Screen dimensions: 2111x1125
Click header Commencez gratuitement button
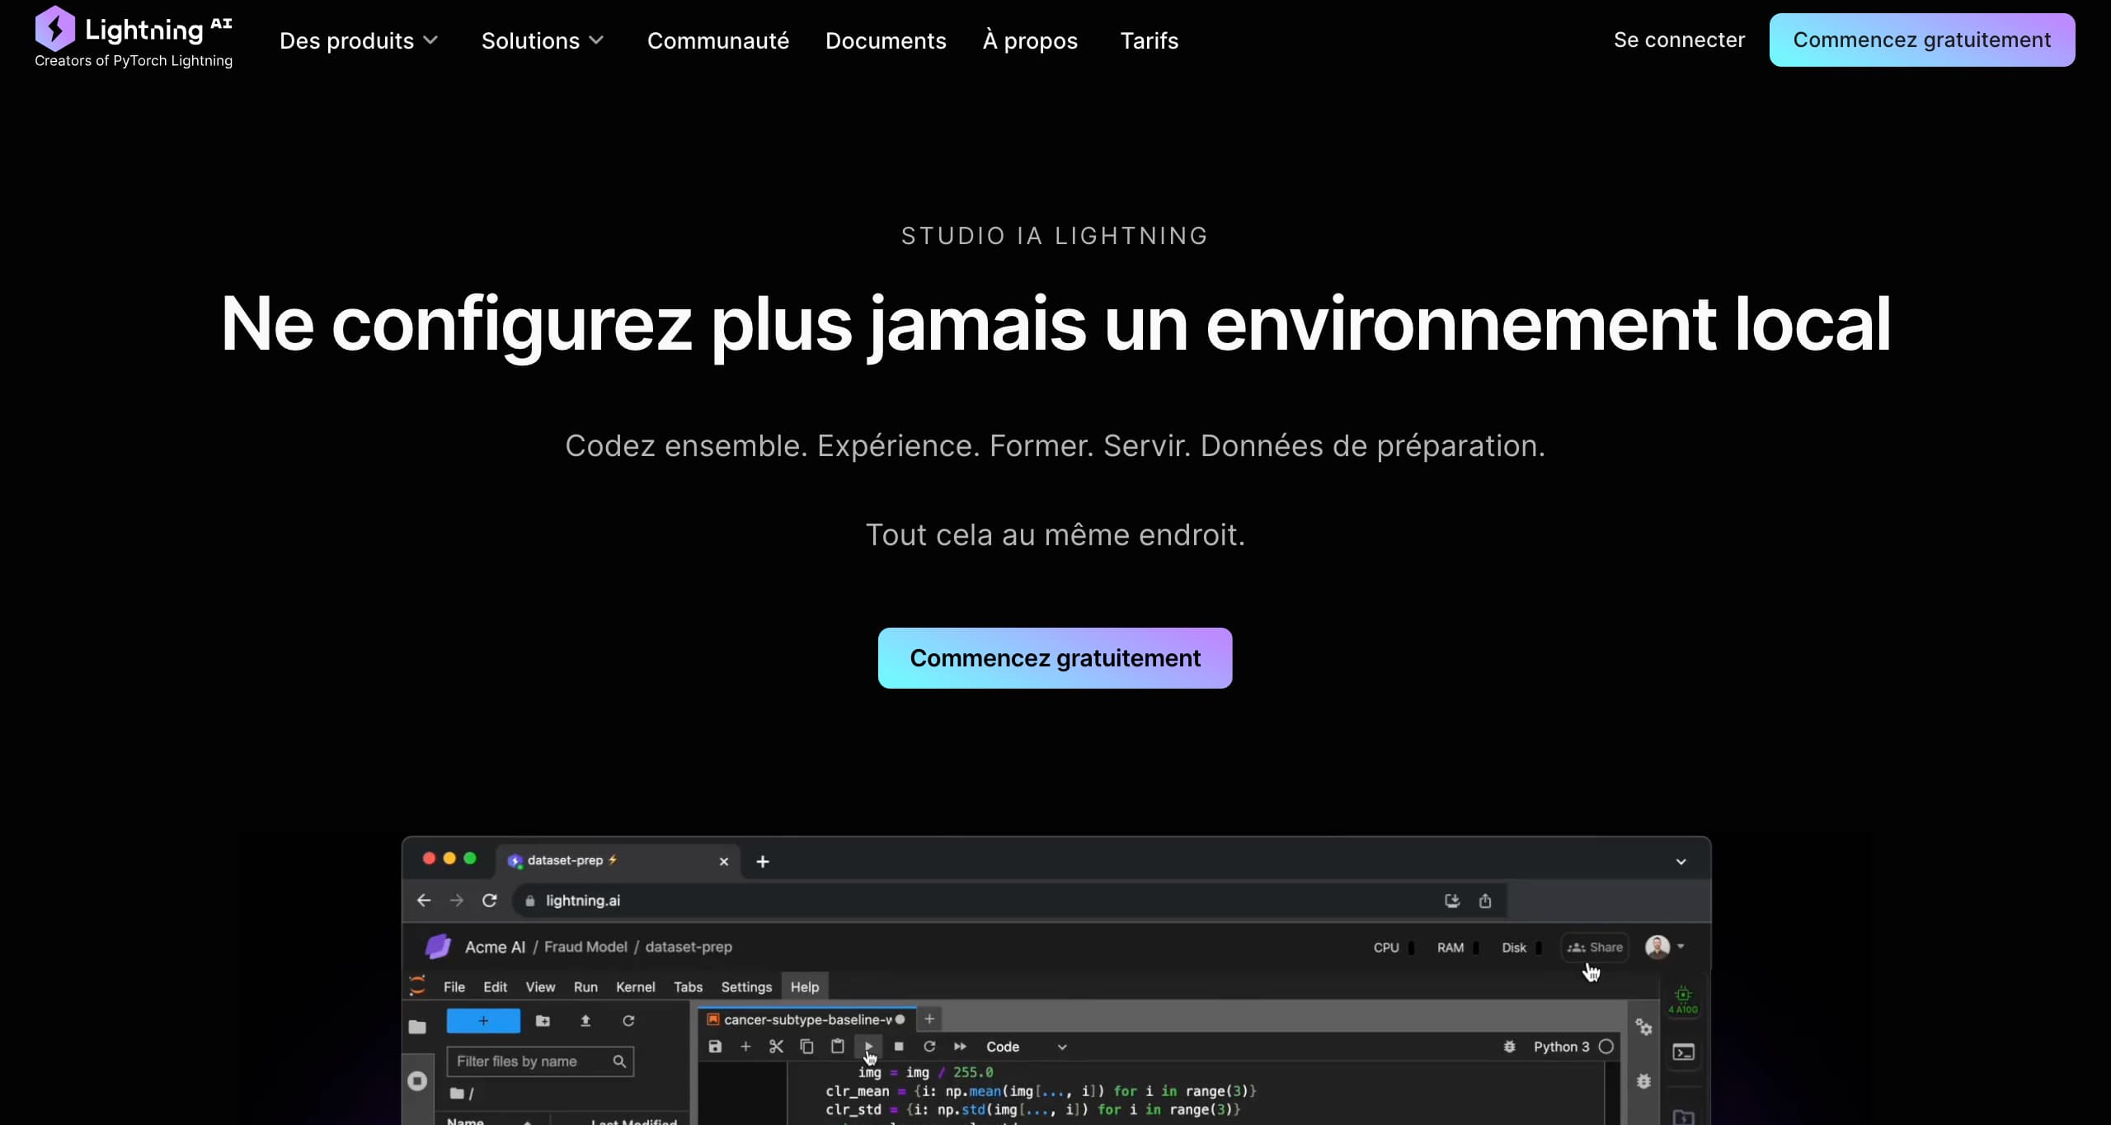coord(1921,40)
